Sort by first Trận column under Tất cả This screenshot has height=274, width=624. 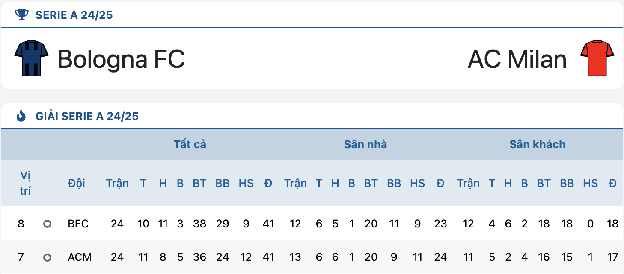[x=117, y=183]
